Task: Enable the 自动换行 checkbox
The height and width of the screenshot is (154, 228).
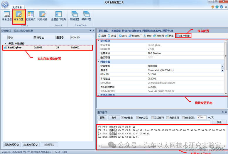Action: (x=168, y=118)
